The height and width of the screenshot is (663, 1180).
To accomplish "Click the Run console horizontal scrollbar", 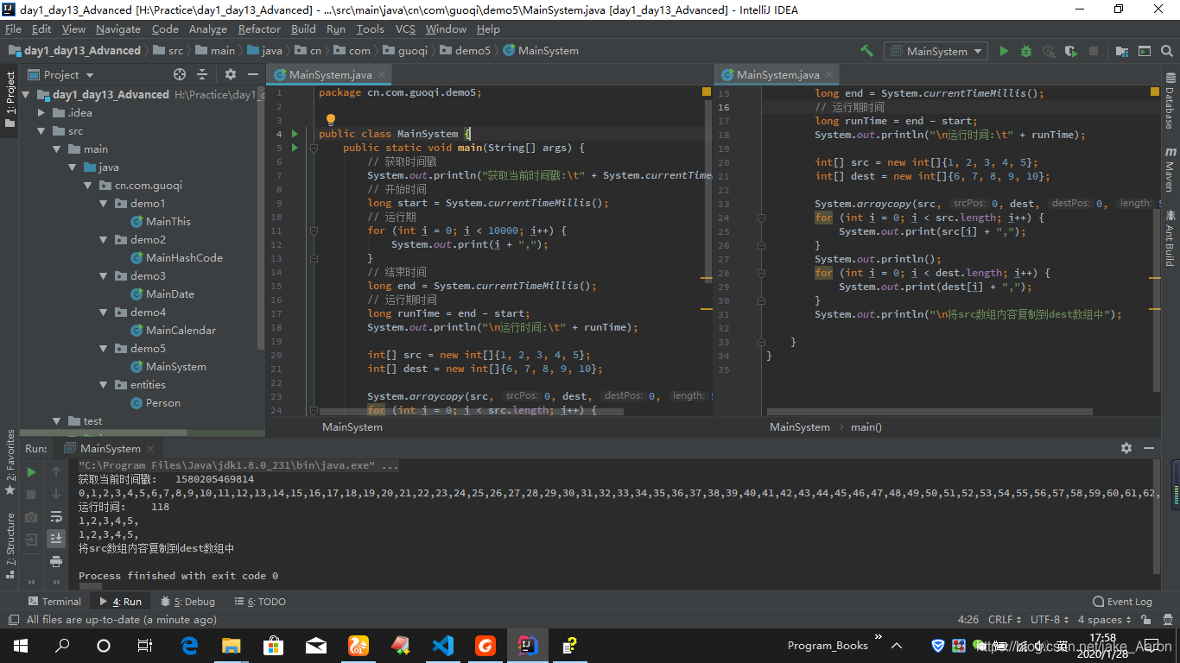I will [90, 586].
